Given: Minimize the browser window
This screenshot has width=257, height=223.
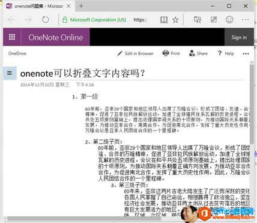Looking at the screenshot, I should tap(213, 6).
